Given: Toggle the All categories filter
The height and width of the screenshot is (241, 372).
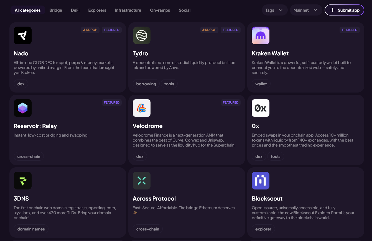Looking at the screenshot, I should click(28, 10).
